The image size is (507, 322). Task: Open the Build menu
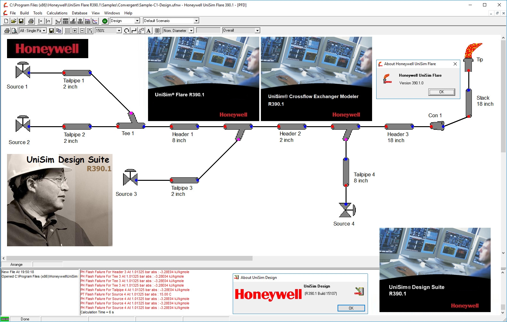24,13
